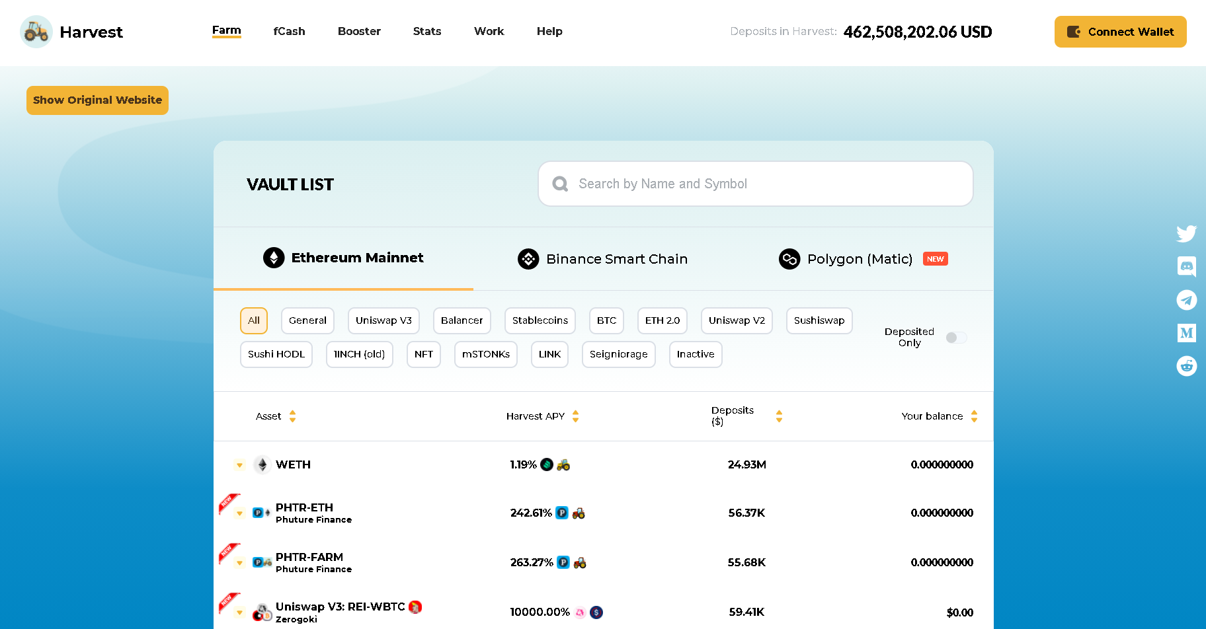Viewport: 1206px width, 629px height.
Task: Click the Polygon logo icon
Action: coord(789,259)
